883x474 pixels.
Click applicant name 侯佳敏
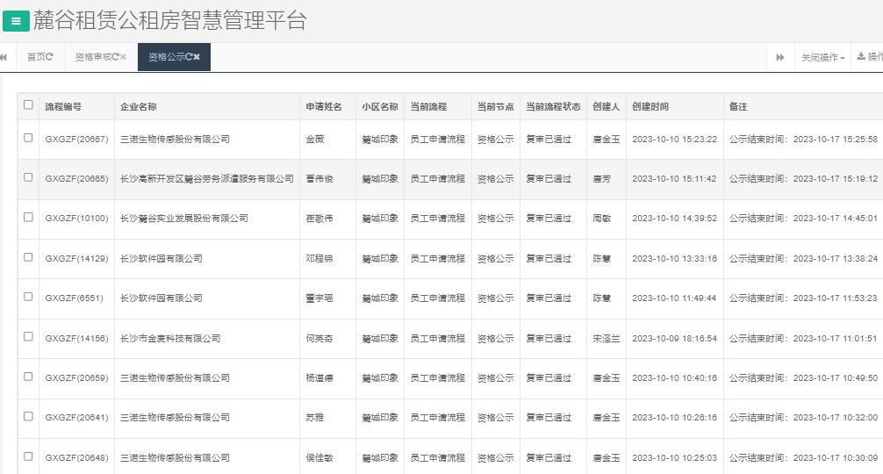(x=319, y=457)
